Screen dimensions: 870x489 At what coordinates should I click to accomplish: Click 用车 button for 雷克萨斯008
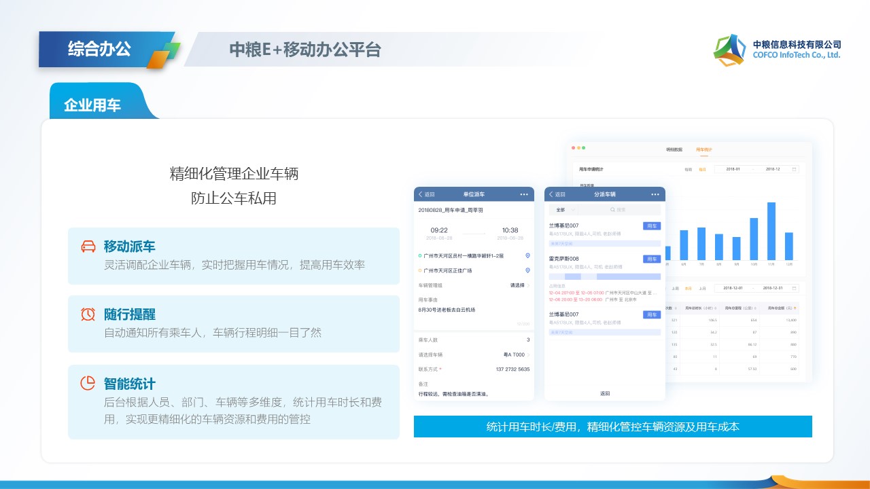click(652, 259)
